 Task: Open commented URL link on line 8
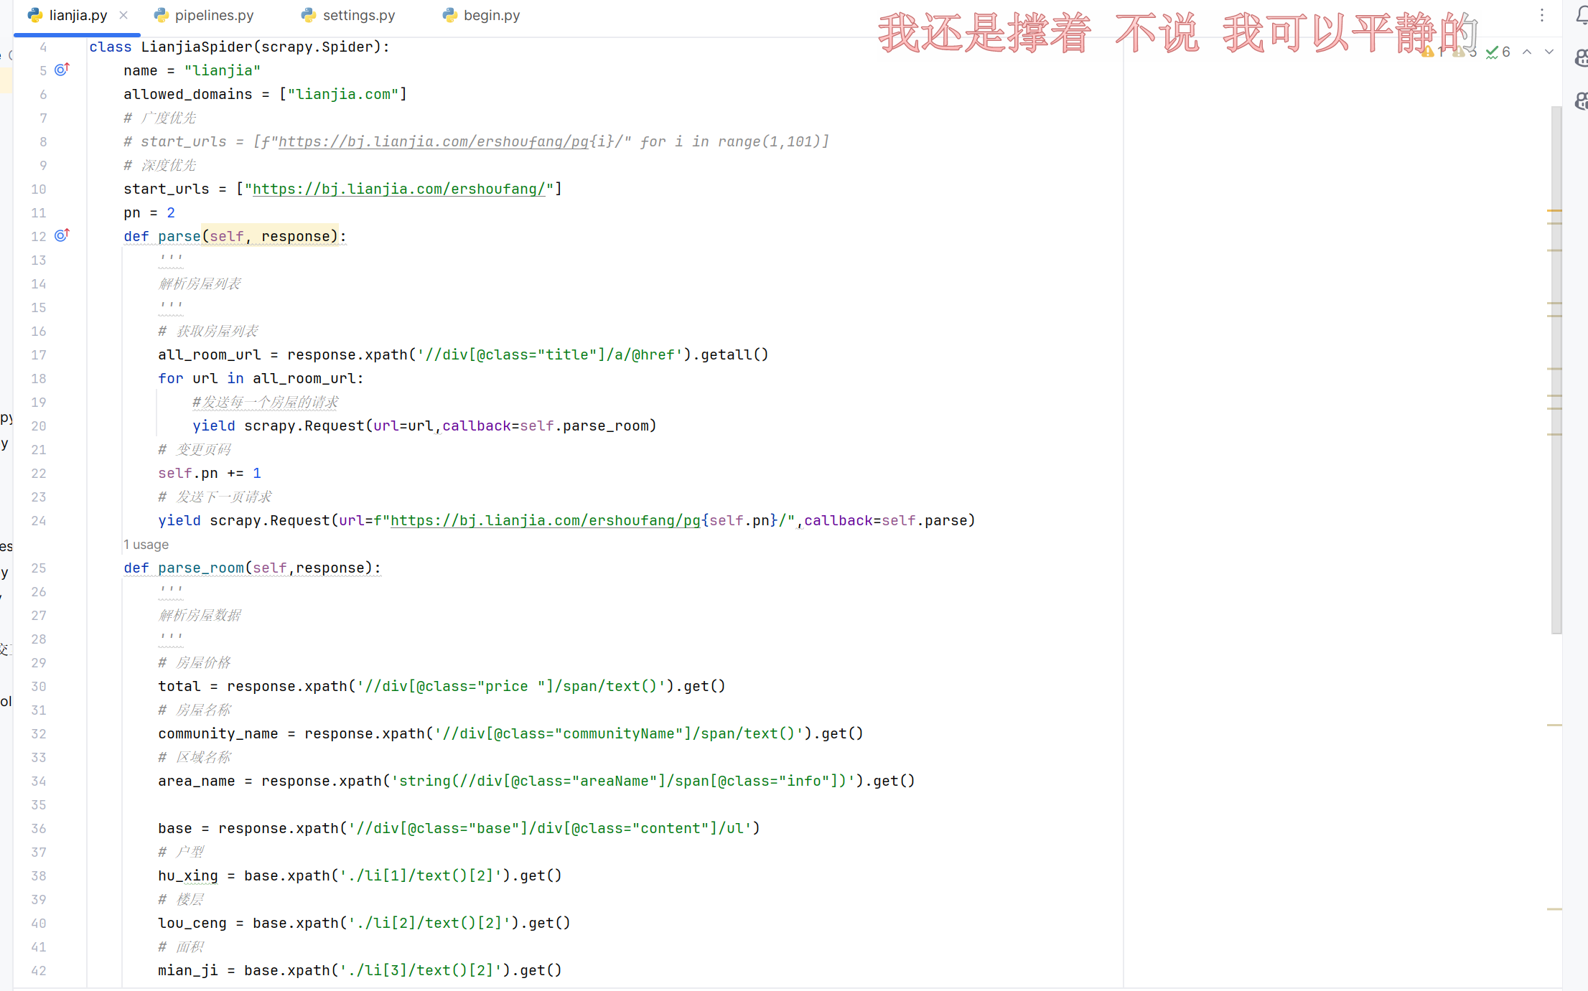click(x=433, y=141)
